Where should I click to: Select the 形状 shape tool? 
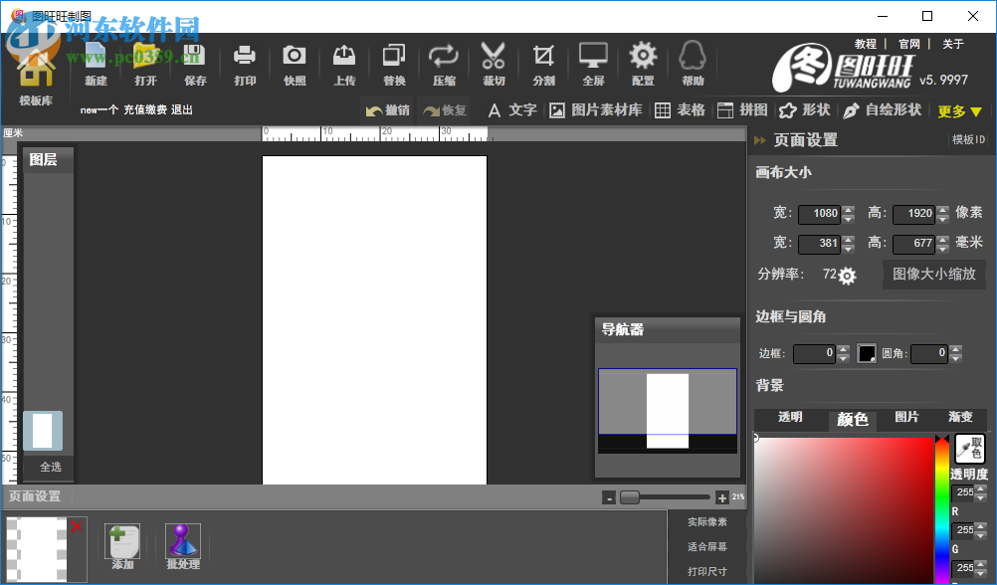805,110
